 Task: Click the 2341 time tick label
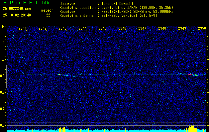click(x=23, y=28)
